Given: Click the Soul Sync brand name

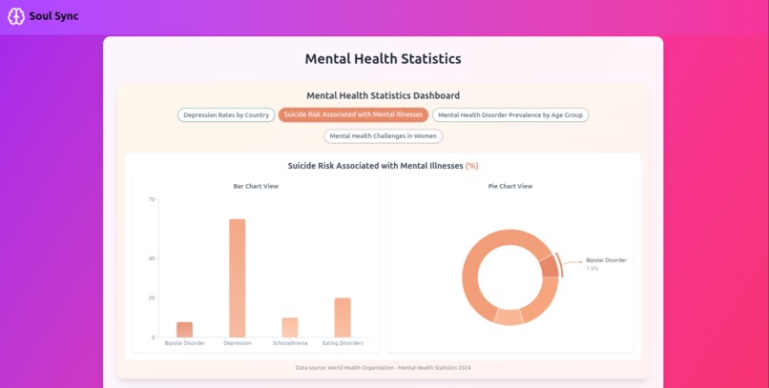Looking at the screenshot, I should pos(53,16).
